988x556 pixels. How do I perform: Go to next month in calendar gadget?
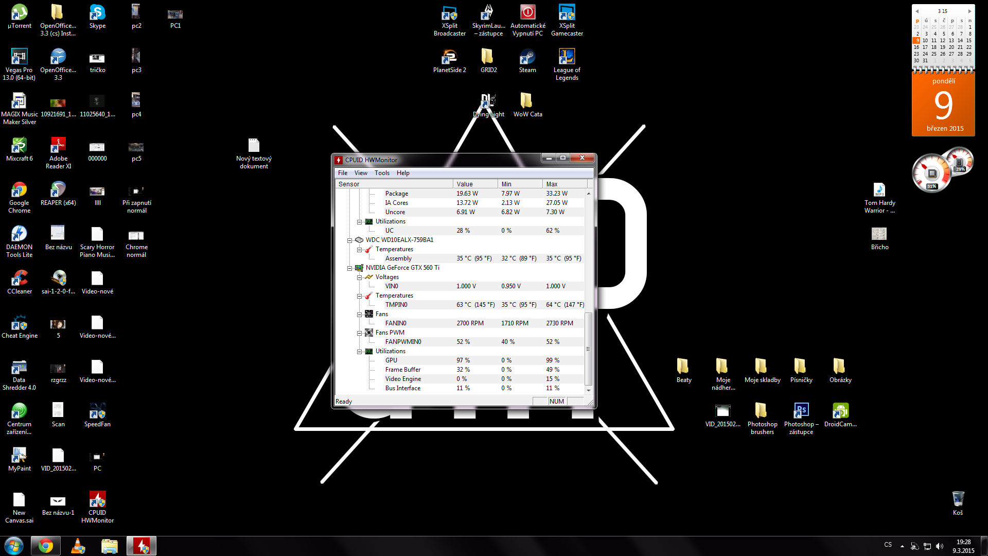(x=969, y=11)
